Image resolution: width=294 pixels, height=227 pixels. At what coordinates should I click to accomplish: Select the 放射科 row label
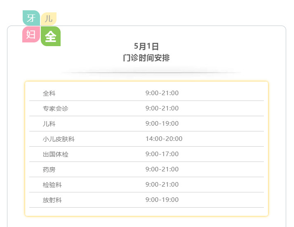pyautogui.click(x=52, y=200)
